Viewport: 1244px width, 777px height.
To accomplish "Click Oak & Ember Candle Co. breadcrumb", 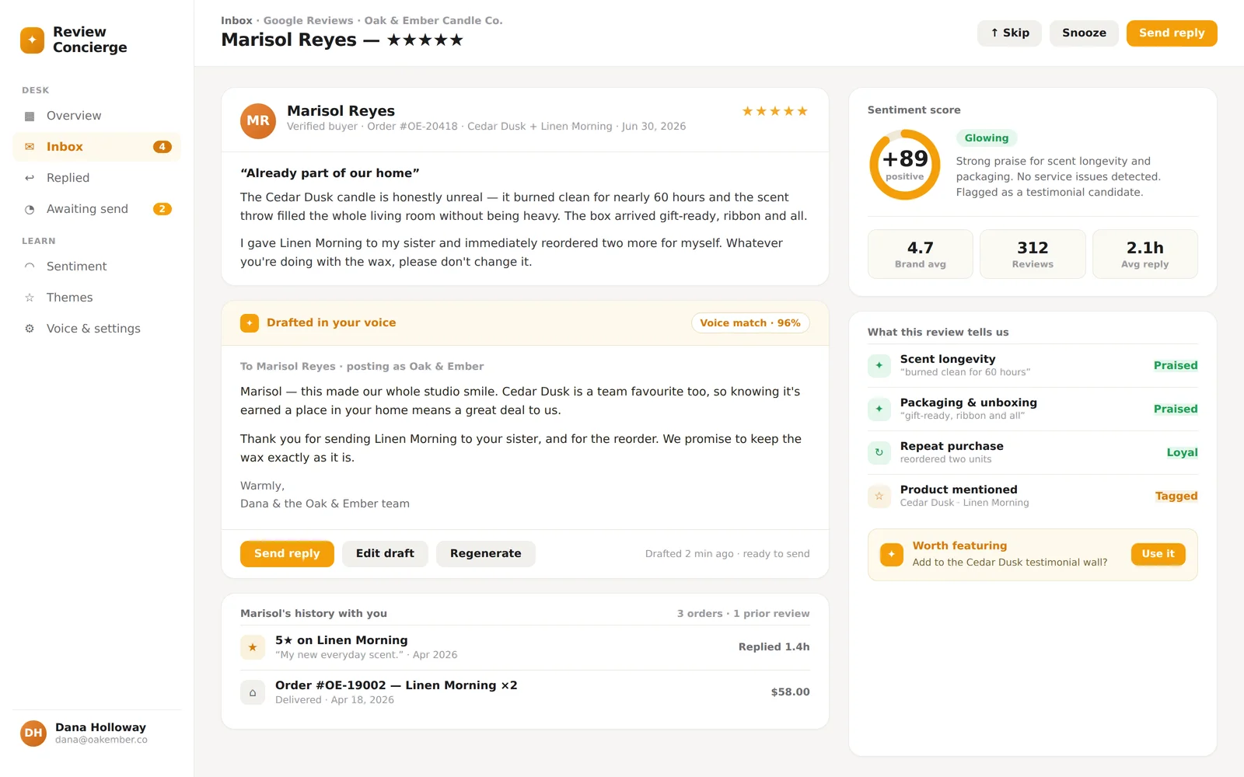I will tap(433, 21).
